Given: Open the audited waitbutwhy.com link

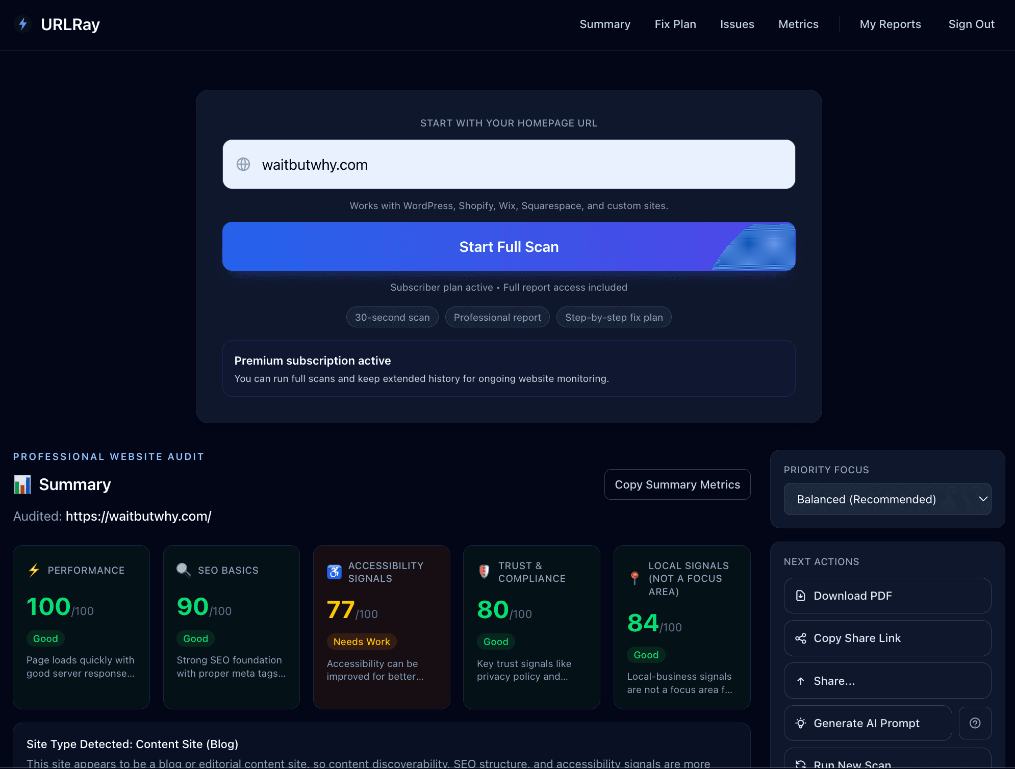Looking at the screenshot, I should (138, 516).
